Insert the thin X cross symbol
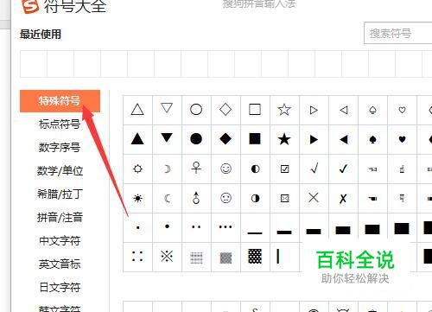This screenshot has height=312, width=432. coord(314,198)
